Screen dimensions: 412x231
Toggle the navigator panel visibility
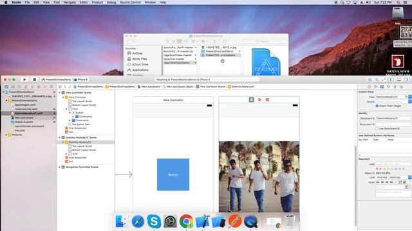[x=392, y=80]
